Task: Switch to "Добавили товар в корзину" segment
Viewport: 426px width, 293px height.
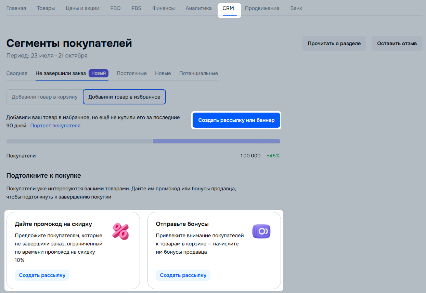Action: (45, 97)
